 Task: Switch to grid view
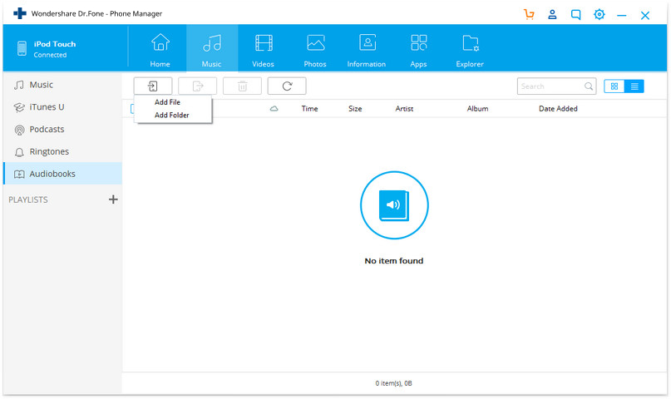[x=614, y=86]
